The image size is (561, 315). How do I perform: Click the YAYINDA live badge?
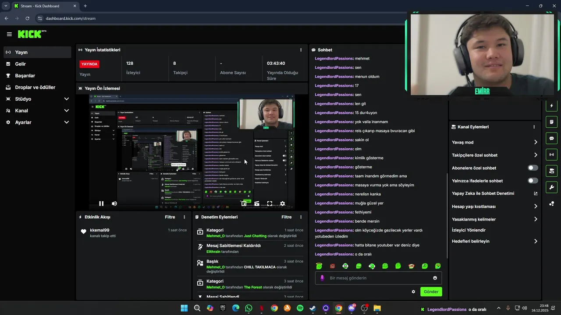89,64
